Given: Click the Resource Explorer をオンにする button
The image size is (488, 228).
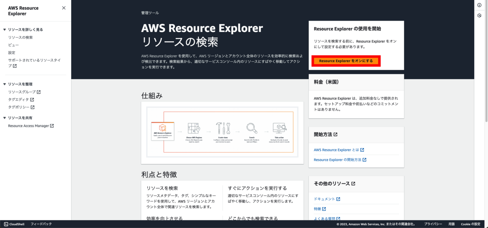Looking at the screenshot, I should click(x=346, y=61).
